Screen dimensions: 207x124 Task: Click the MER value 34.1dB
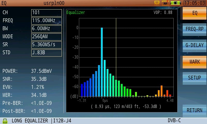tap(39, 95)
